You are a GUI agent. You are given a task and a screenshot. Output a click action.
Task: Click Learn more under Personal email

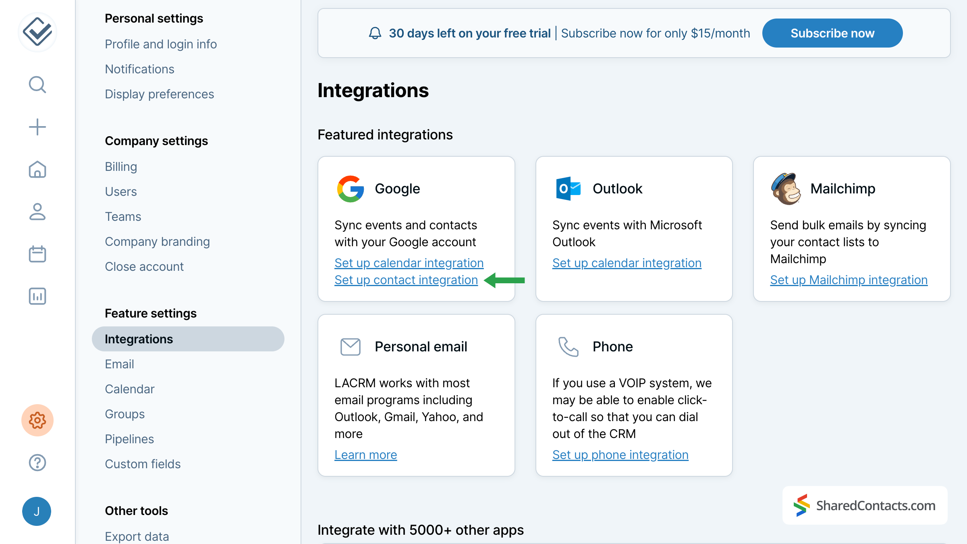366,455
